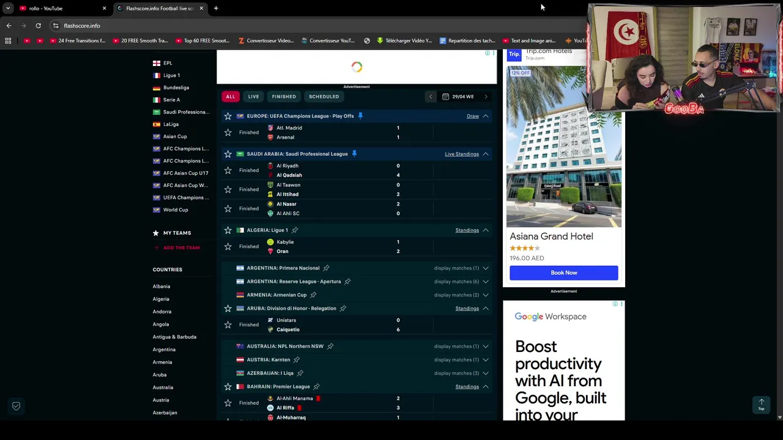Pin Aruba Division di Honor league
The width and height of the screenshot is (783, 440).
click(343, 309)
